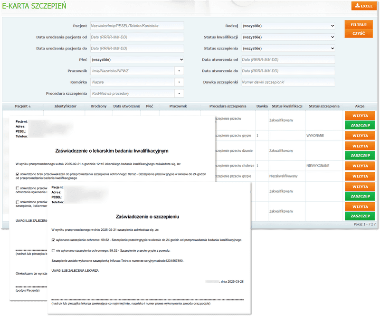Toggle 'nie wykonano szczepienia ochronnego' checkbox

click(x=53, y=251)
